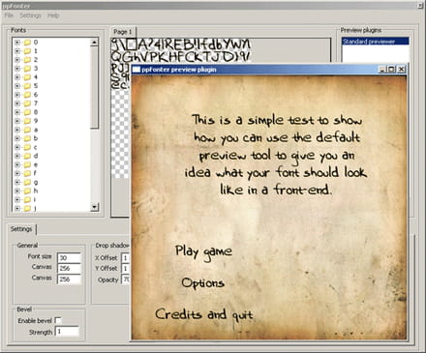
Task: Select folder icon labeled 3
Action: click(x=27, y=69)
